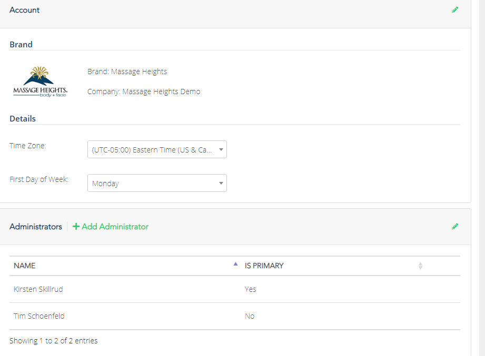Sort the table by NAME header
This screenshot has height=356, width=485.
[25, 266]
